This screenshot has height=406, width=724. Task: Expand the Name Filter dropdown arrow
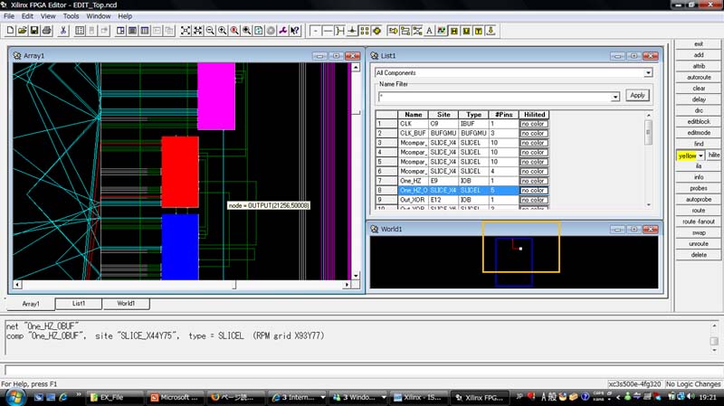pyautogui.click(x=615, y=97)
